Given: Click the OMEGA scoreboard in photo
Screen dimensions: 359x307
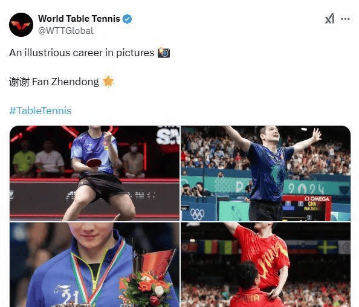Looking at the screenshot, I should click(x=306, y=208).
